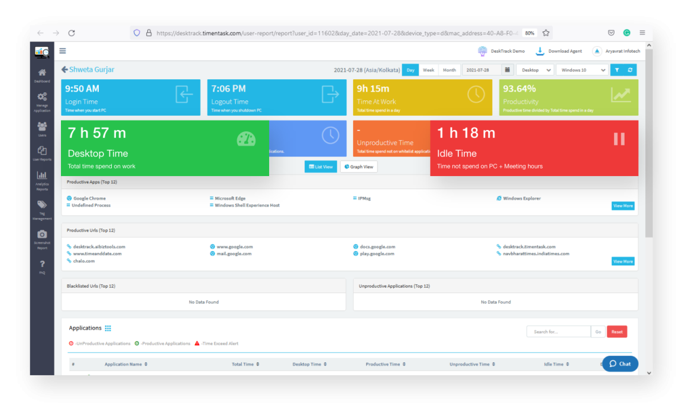The height and width of the screenshot is (419, 692).
Task: Open the Desktop device type dropdown
Action: pyautogui.click(x=535, y=70)
